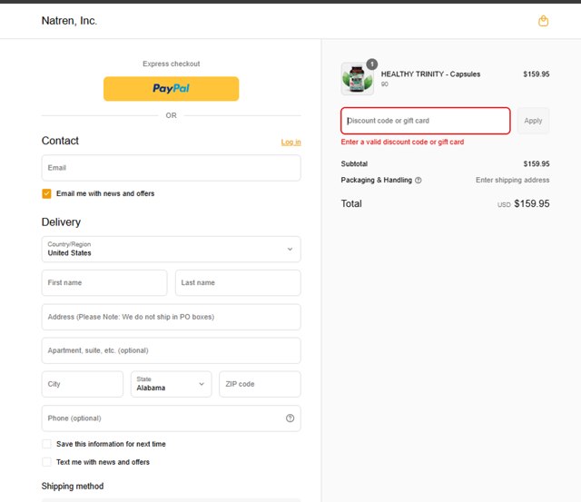Image resolution: width=581 pixels, height=502 pixels.
Task: Enable Text me with news and offers
Action: click(46, 462)
